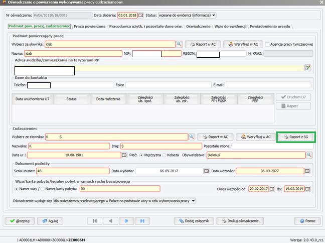Open calendar for Okres ważności od date
The image size is (325, 243).
point(272,189)
